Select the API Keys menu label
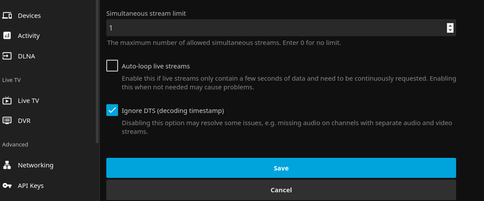 pyautogui.click(x=30, y=186)
